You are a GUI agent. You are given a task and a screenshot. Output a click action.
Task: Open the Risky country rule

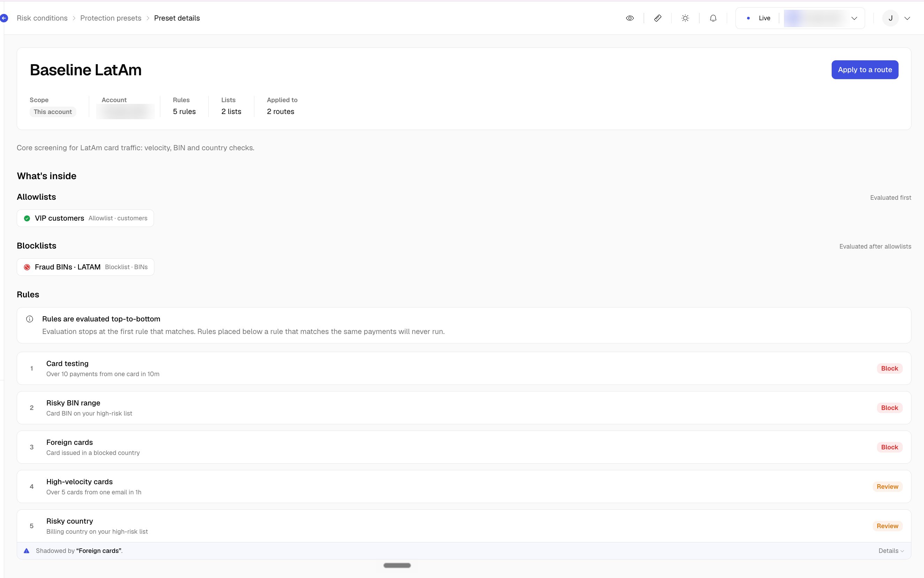click(464, 526)
